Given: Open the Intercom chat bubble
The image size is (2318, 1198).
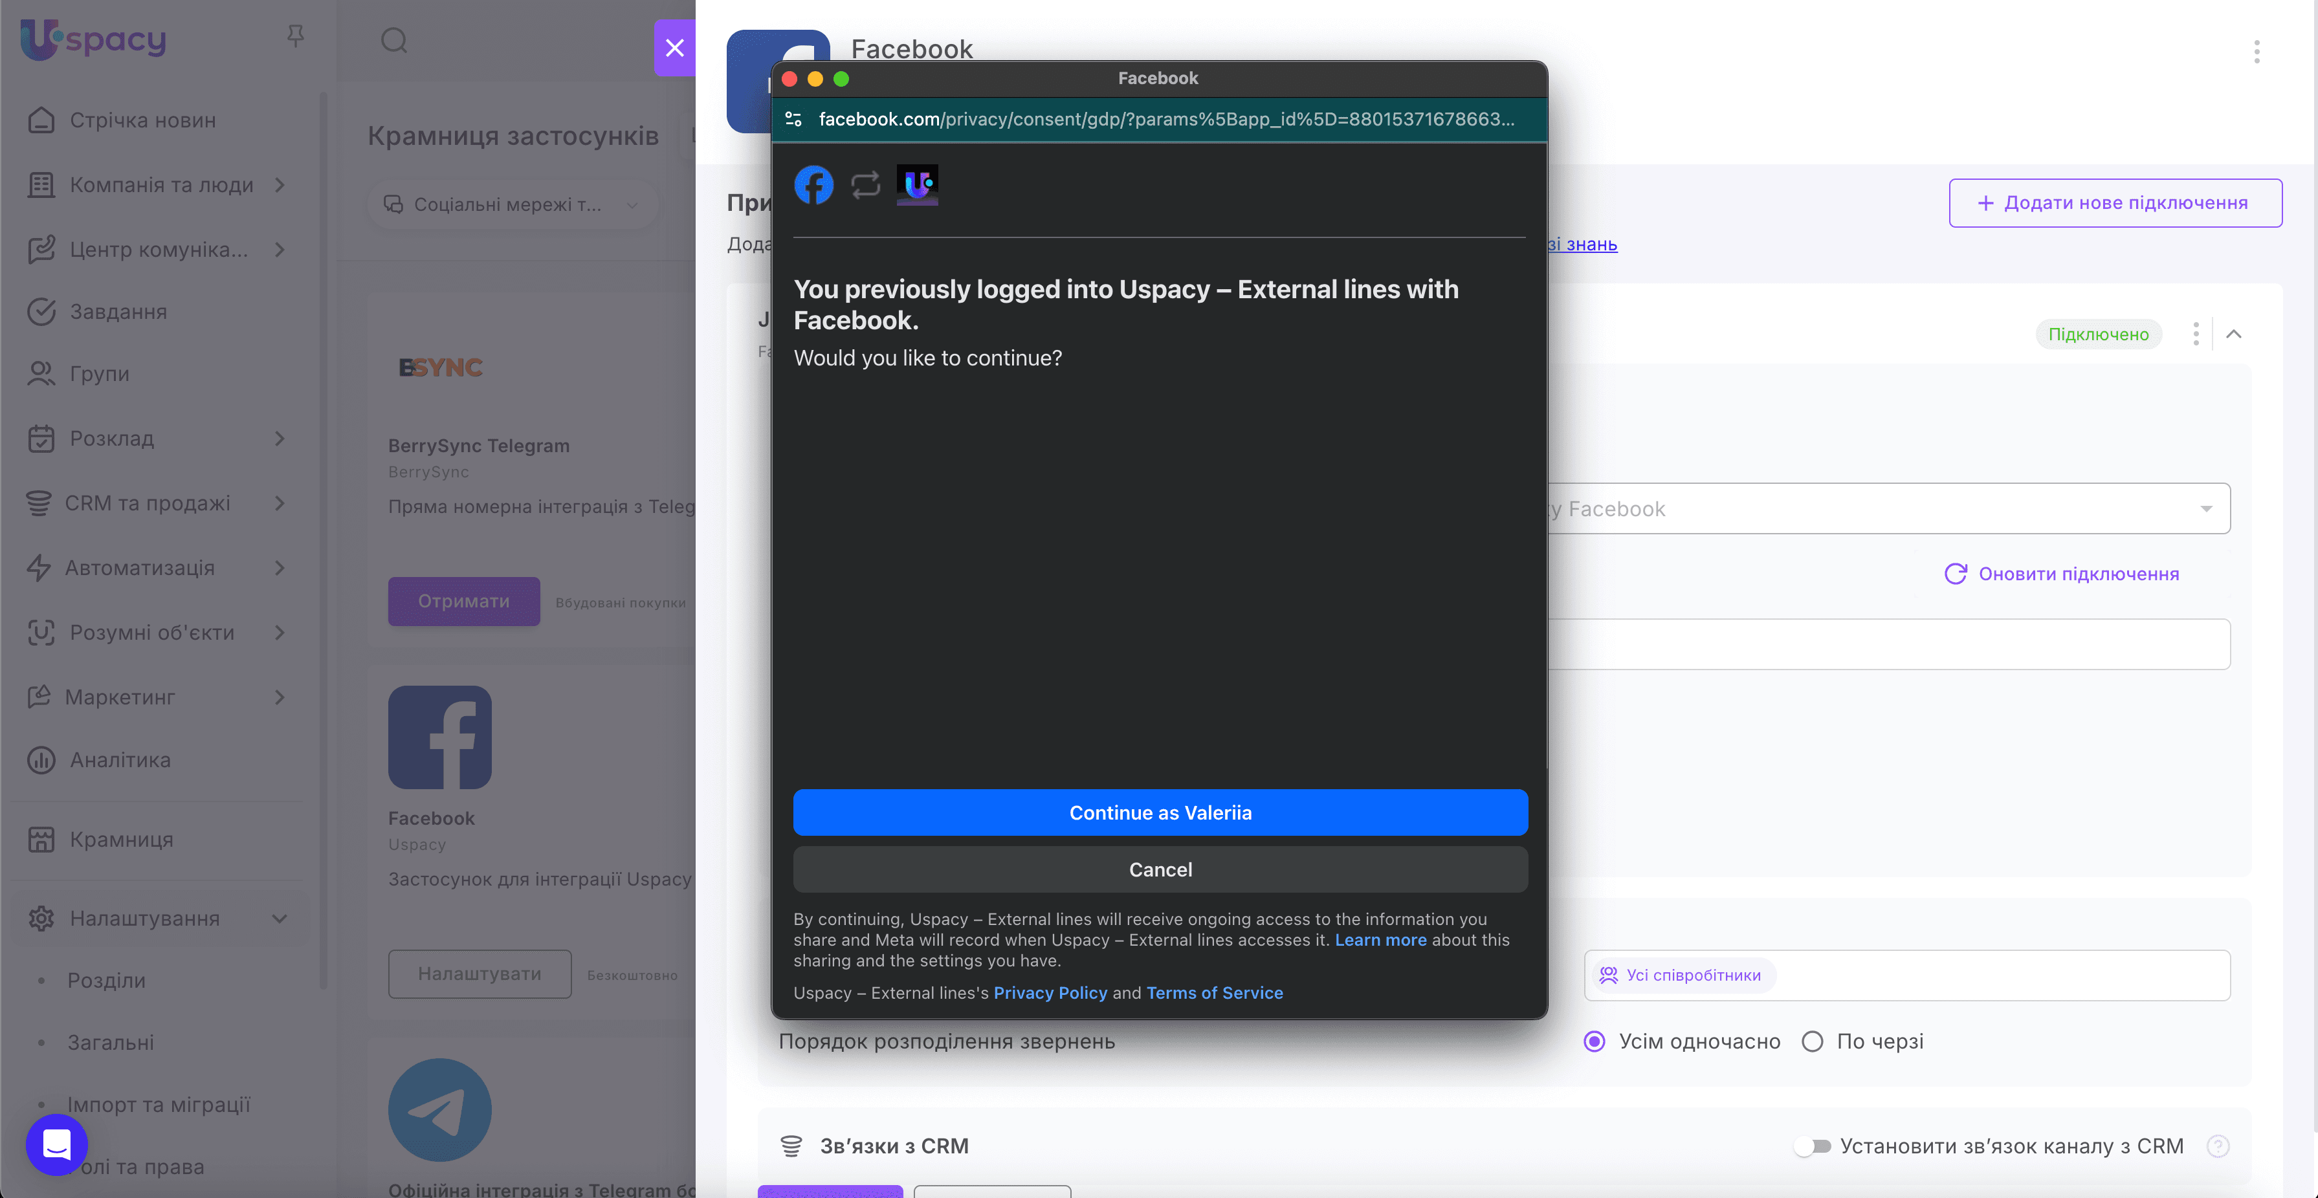Looking at the screenshot, I should (57, 1144).
